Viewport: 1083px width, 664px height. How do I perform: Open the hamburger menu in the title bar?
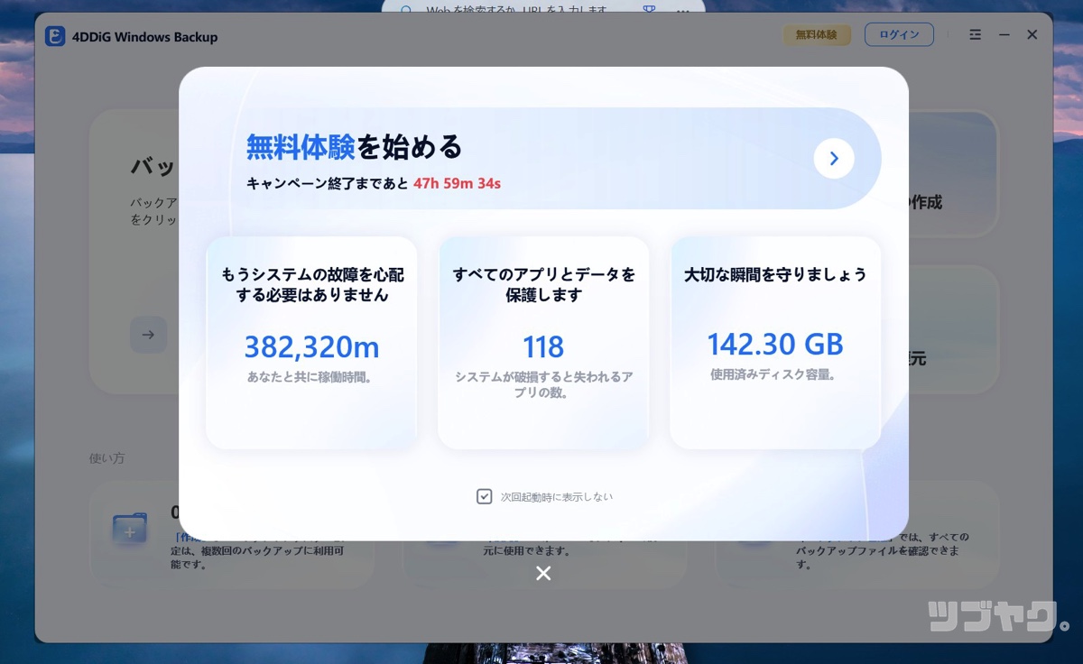[x=975, y=35]
